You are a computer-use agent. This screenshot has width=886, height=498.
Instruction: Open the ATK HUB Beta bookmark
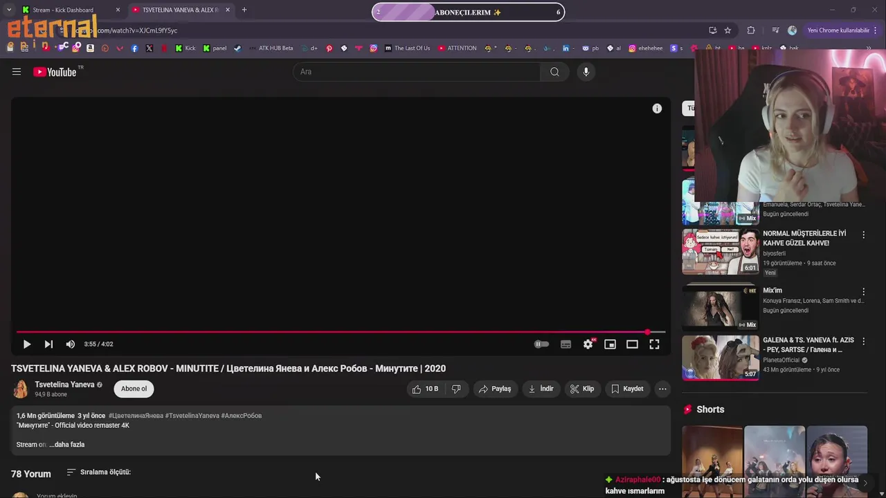coord(271,48)
